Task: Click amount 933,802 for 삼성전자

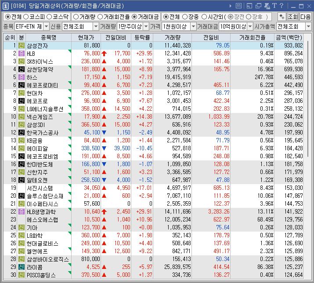Action: click(x=293, y=46)
